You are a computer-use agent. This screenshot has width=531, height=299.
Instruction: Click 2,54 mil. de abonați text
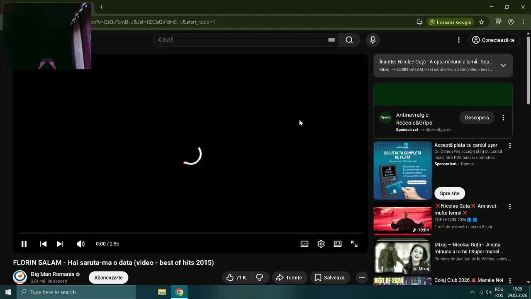49,282
